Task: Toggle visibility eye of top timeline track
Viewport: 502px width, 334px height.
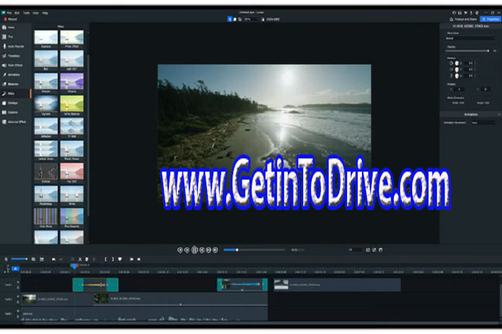Action: coord(18,283)
